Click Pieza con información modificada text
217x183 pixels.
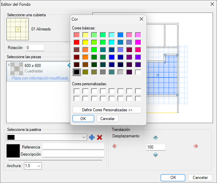(39, 78)
